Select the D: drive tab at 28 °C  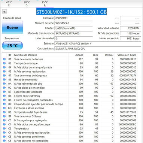point(27,3)
